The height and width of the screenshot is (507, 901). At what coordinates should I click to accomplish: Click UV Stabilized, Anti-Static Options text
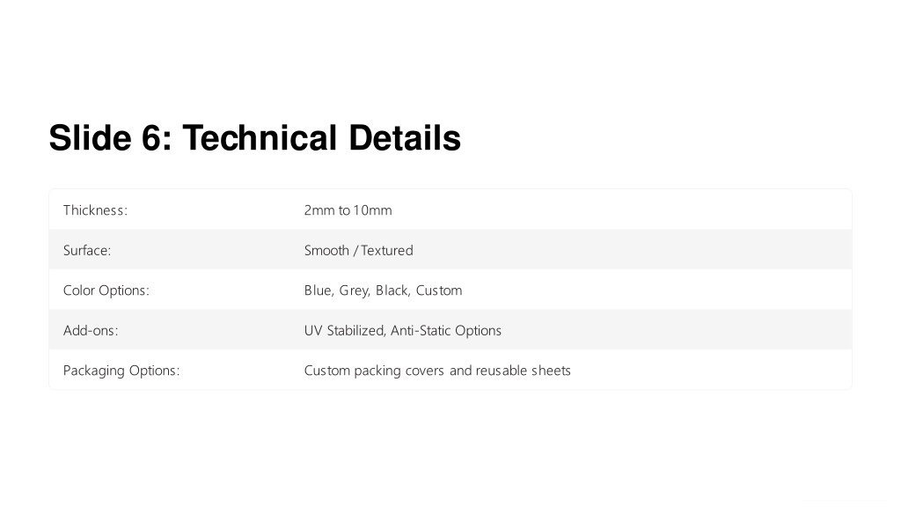(x=402, y=331)
